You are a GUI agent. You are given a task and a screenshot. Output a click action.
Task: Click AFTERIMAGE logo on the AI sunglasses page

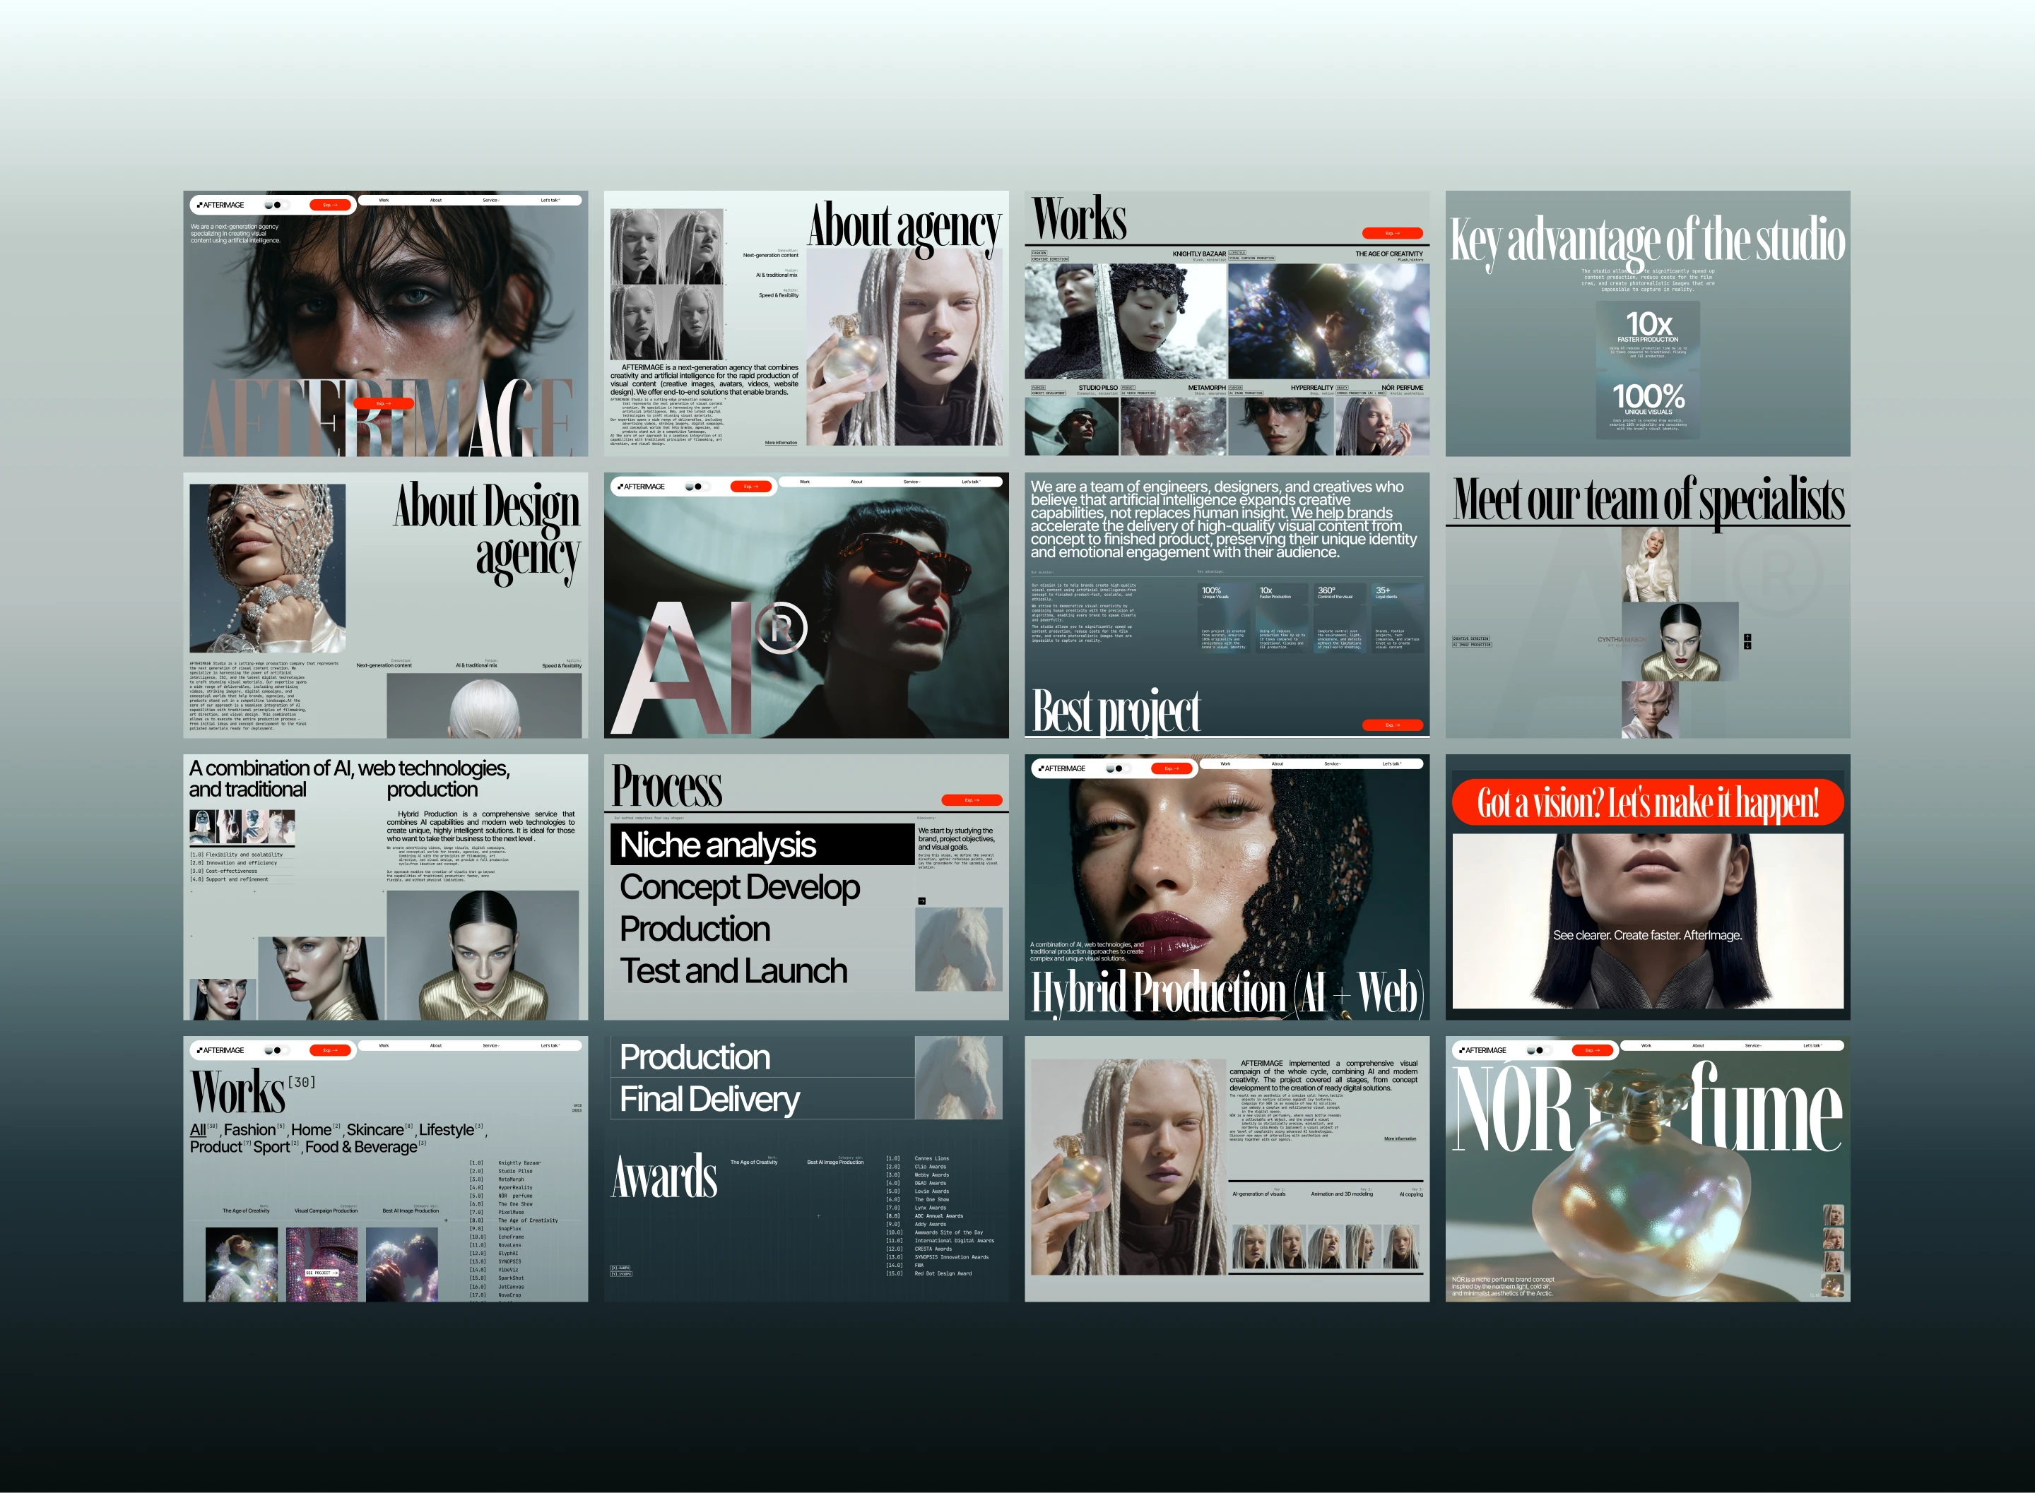point(641,486)
